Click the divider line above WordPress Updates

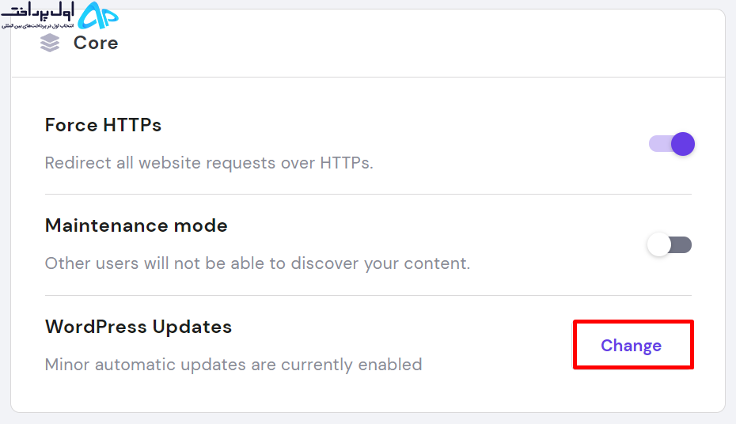368,296
